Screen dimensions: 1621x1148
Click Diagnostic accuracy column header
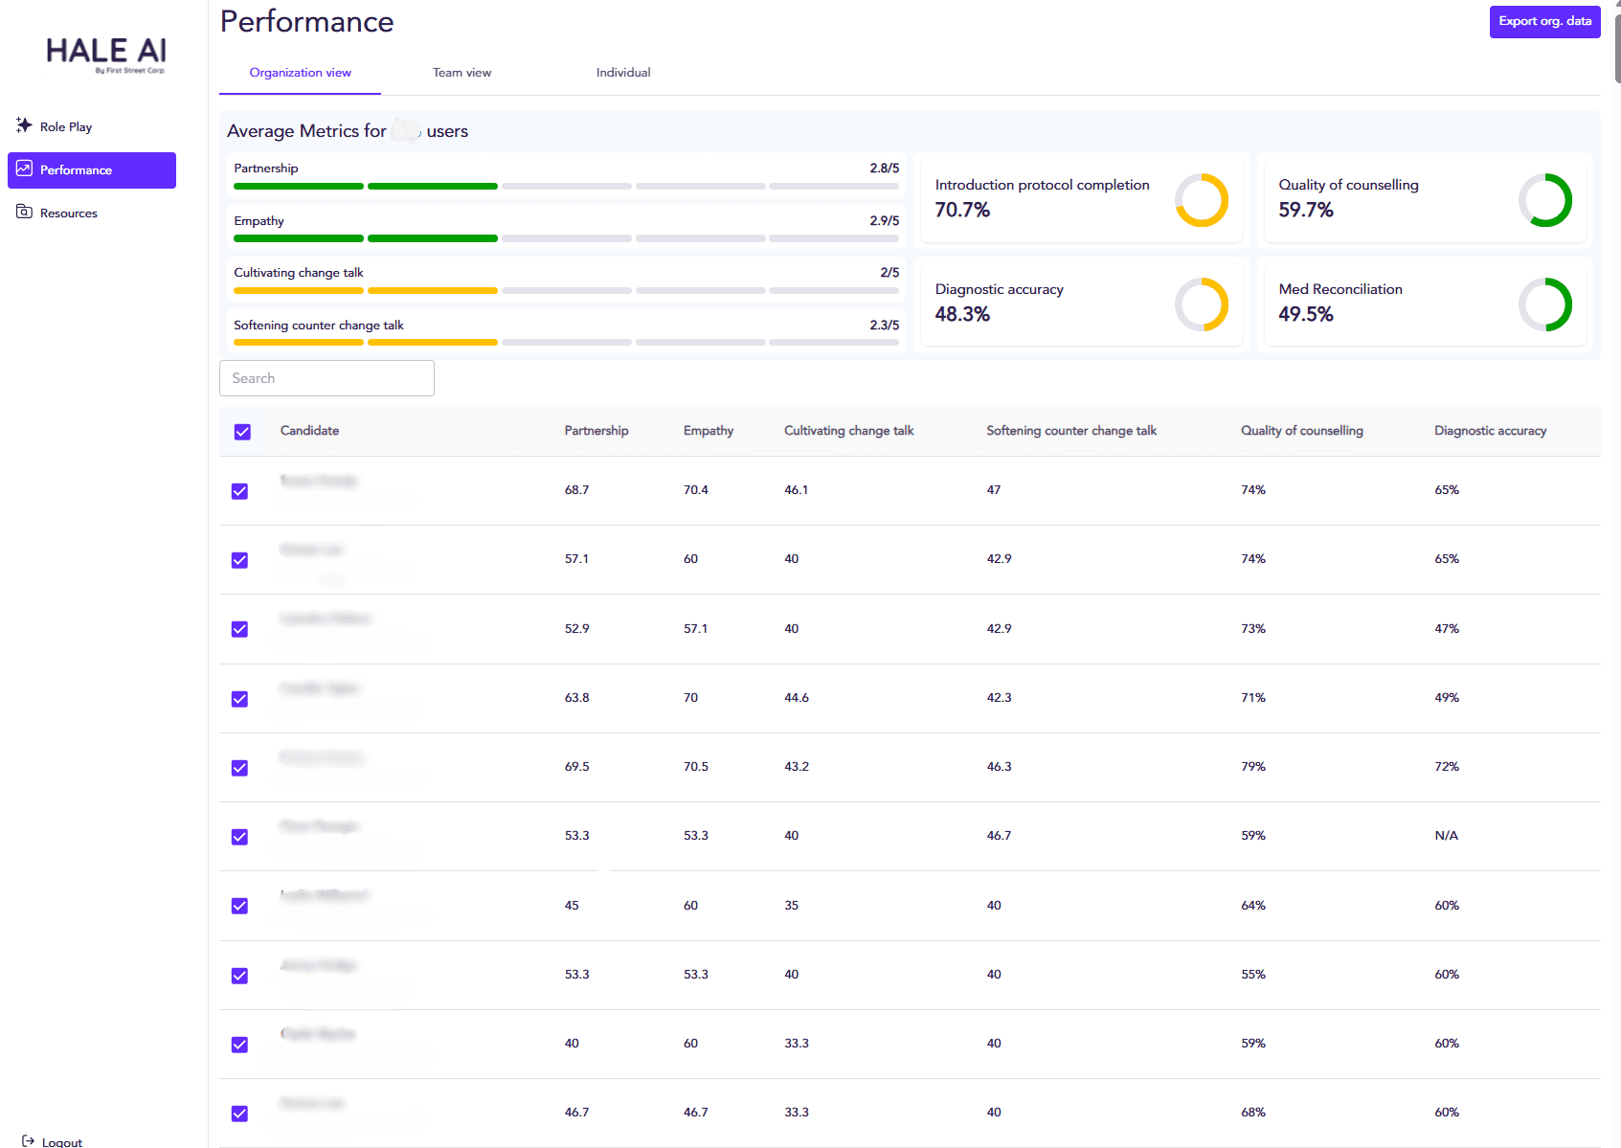[x=1491, y=431]
